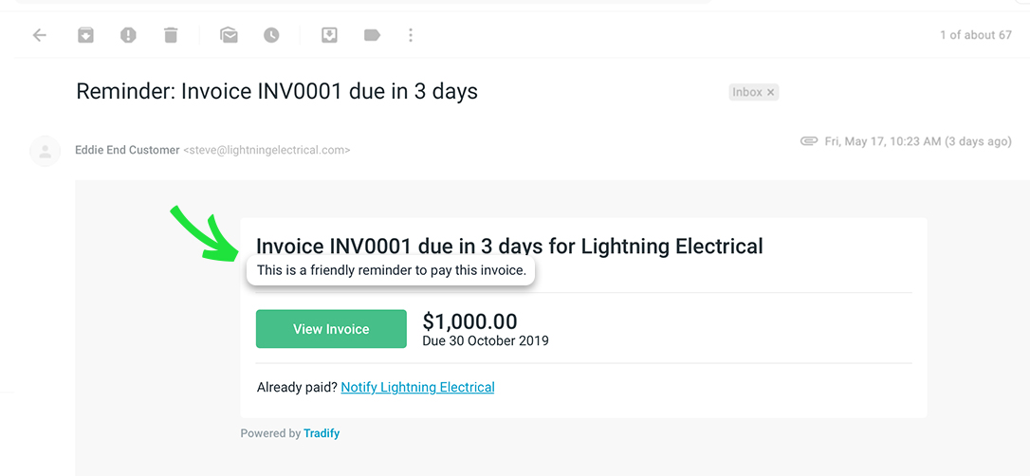The image size is (1030, 476).
Task: Remove the Inbox label with its X
Action: [x=771, y=92]
